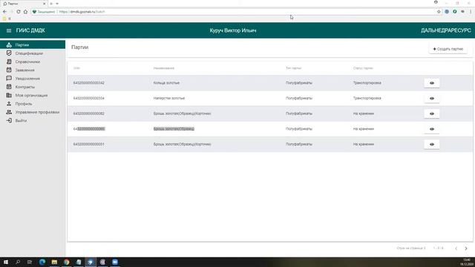Click the batch number 643200000000342
This screenshot has height=267, width=475.
coord(89,83)
